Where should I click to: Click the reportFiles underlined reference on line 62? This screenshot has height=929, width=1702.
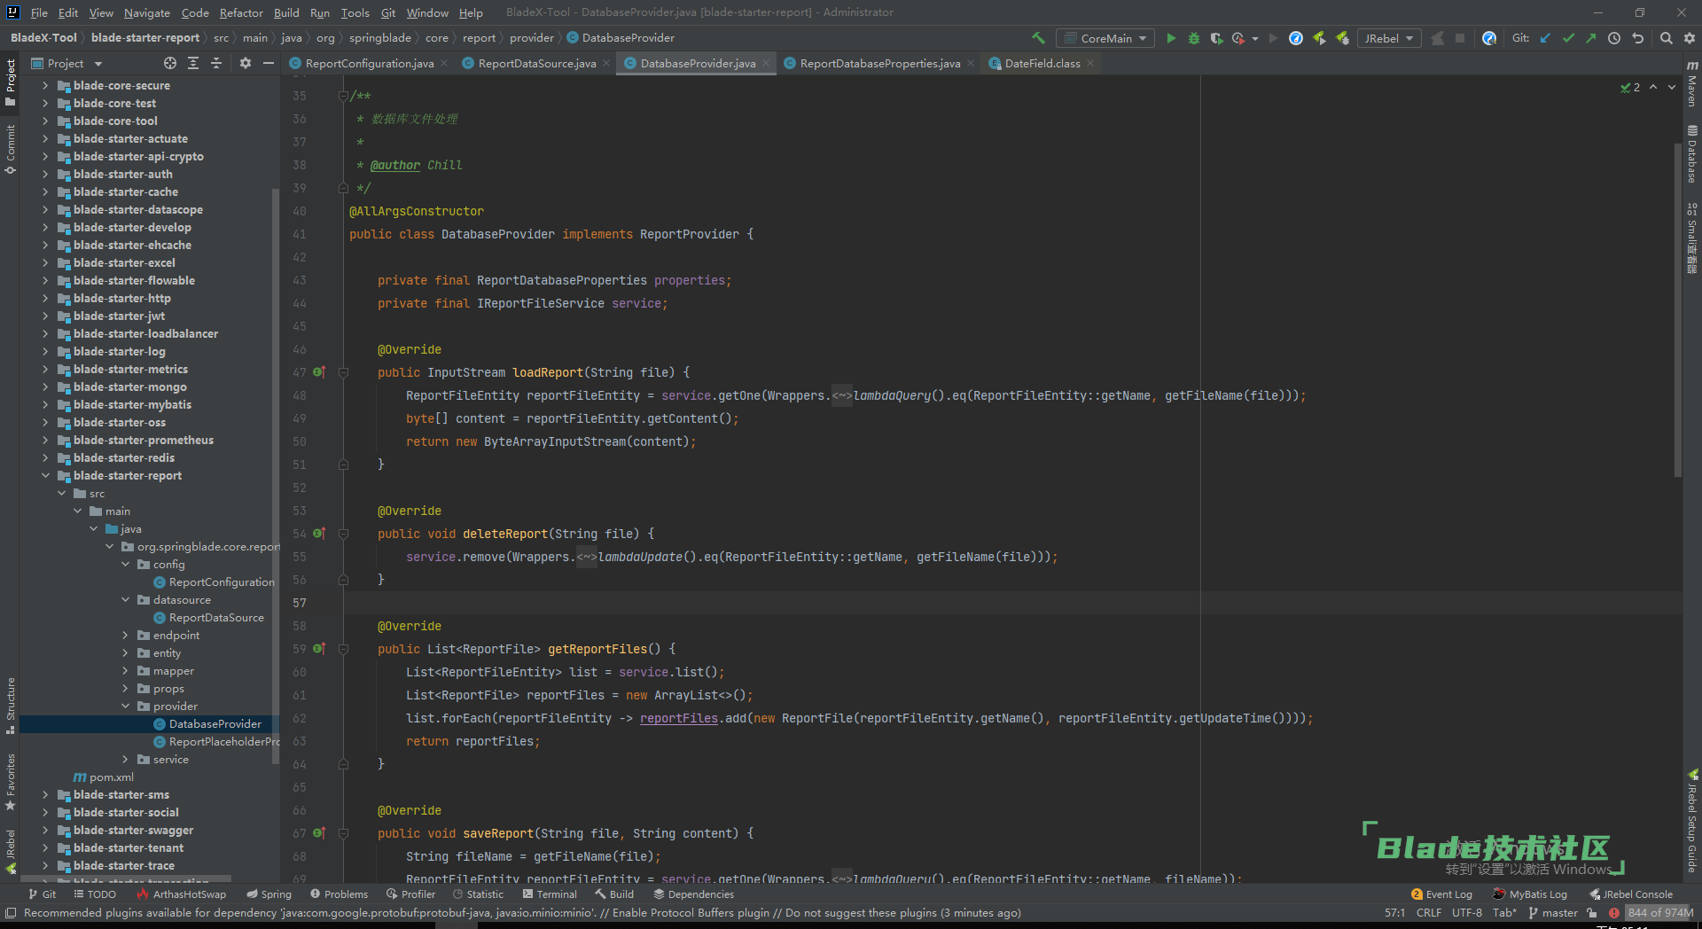(678, 718)
